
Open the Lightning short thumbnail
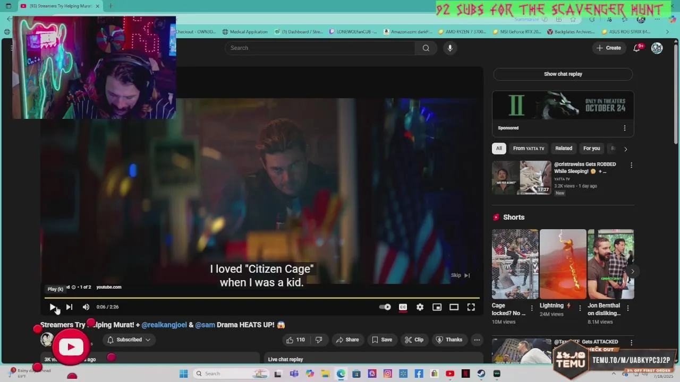coord(563,264)
